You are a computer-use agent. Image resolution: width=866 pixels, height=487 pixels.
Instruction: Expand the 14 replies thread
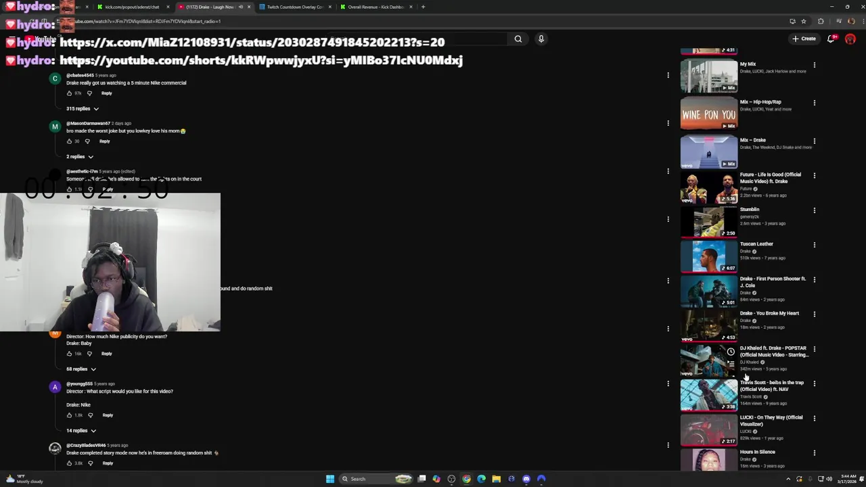click(x=81, y=431)
